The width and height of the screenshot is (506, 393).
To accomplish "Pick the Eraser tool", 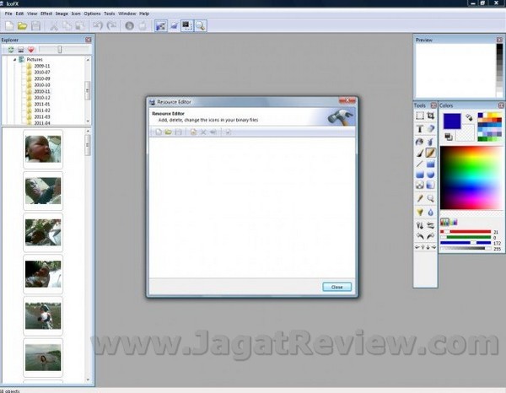I will [x=430, y=128].
